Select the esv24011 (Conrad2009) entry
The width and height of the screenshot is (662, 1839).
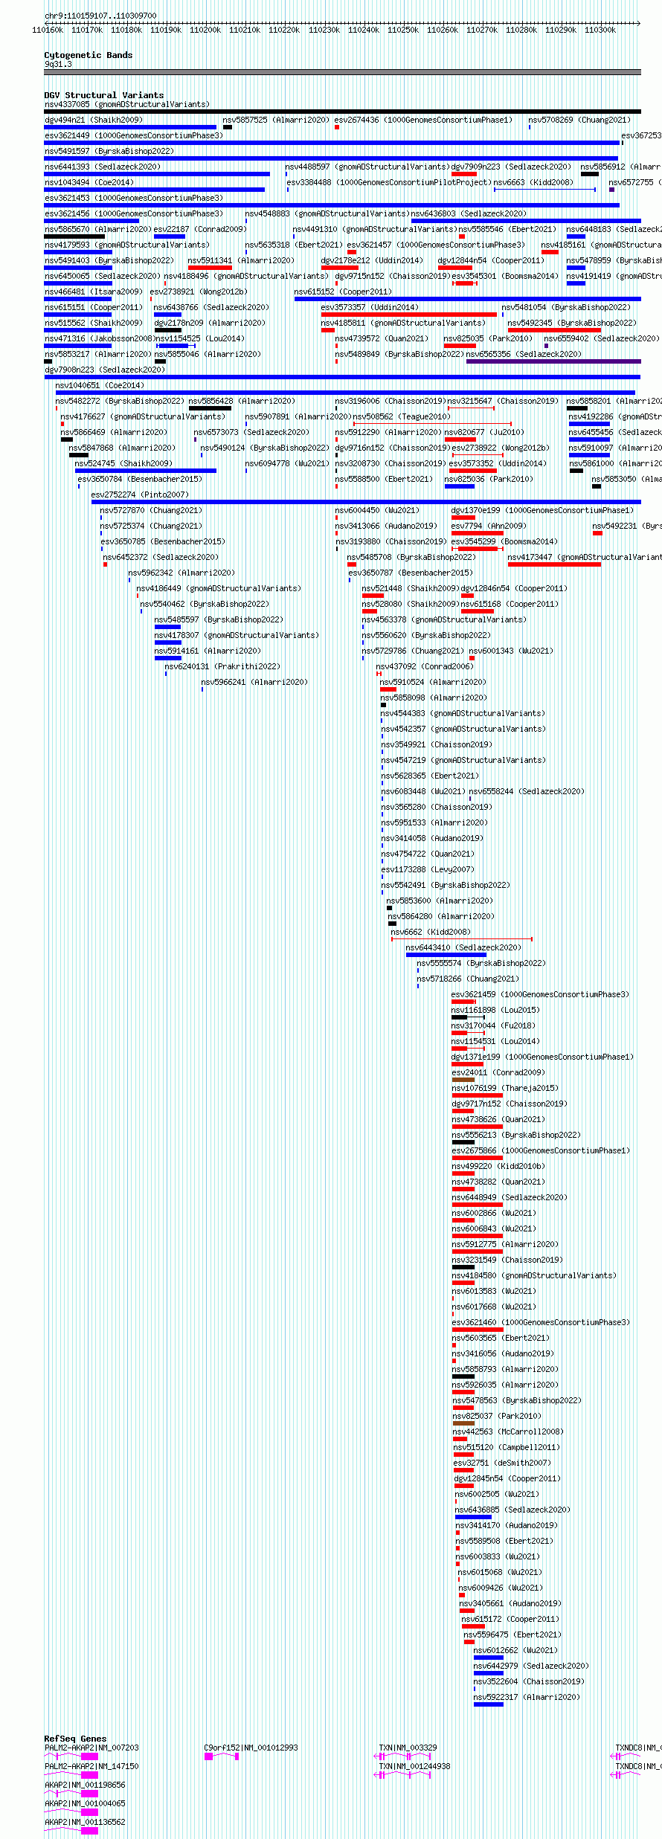(x=498, y=1072)
